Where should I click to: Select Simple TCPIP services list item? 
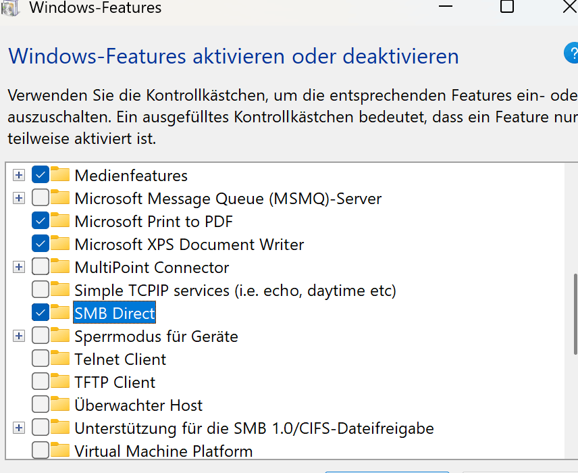tap(234, 290)
